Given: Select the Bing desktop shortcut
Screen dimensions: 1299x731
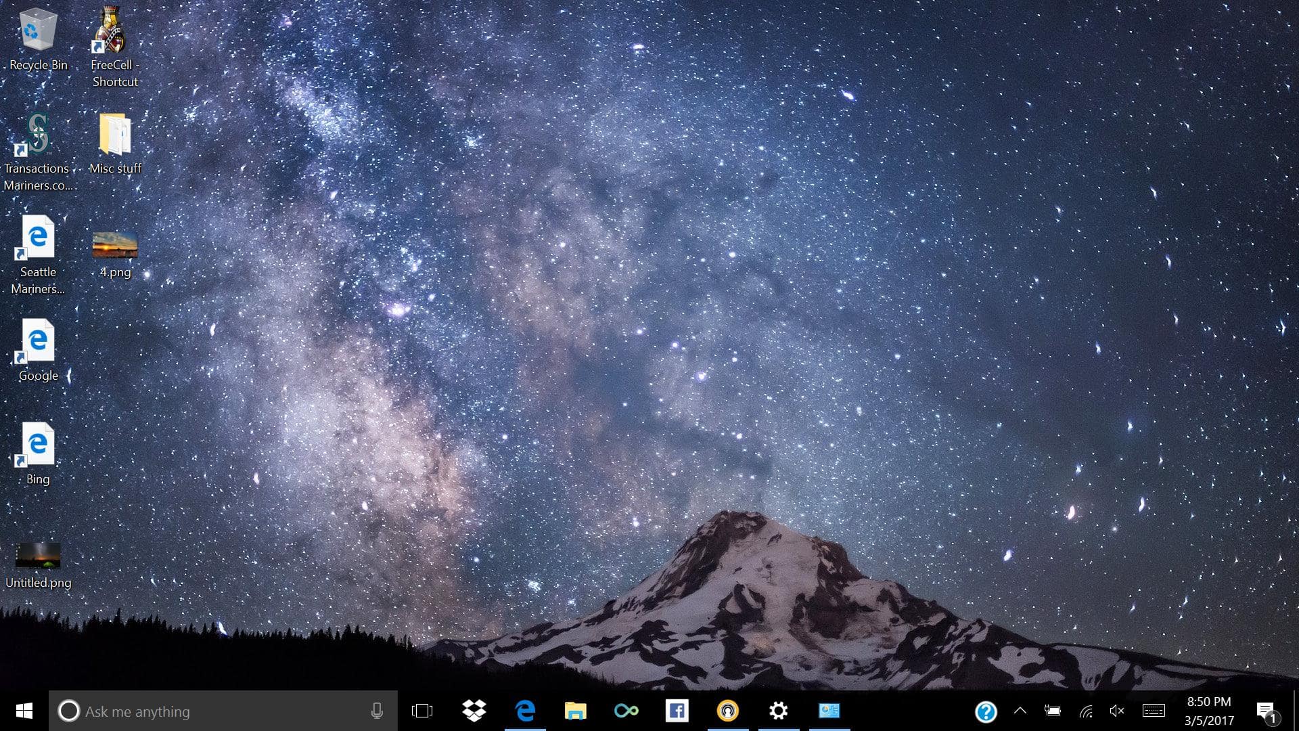Looking at the screenshot, I should tap(38, 445).
